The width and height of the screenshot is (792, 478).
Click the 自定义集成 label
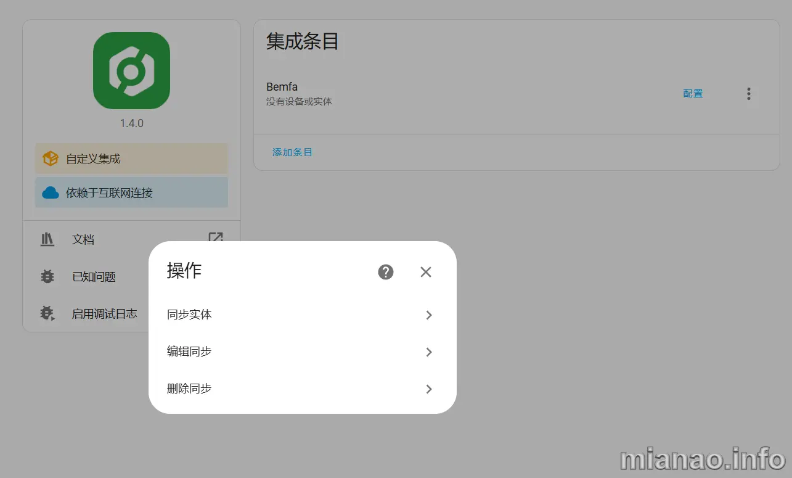pos(93,159)
